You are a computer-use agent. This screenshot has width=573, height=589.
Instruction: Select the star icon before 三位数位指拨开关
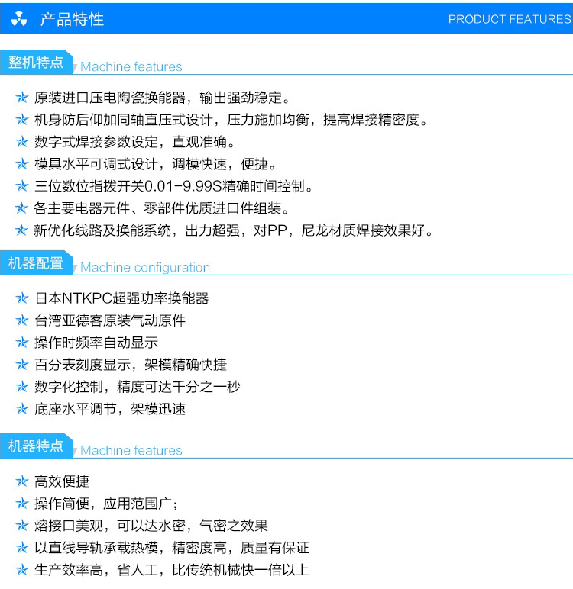coord(22,187)
